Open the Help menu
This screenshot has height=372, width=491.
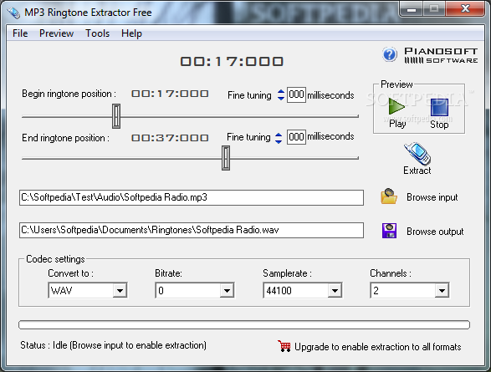pos(131,33)
